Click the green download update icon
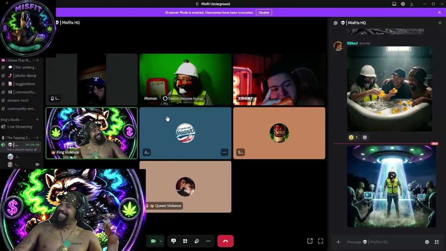Image resolution: width=446 pixels, height=251 pixels. click(x=412, y=4)
